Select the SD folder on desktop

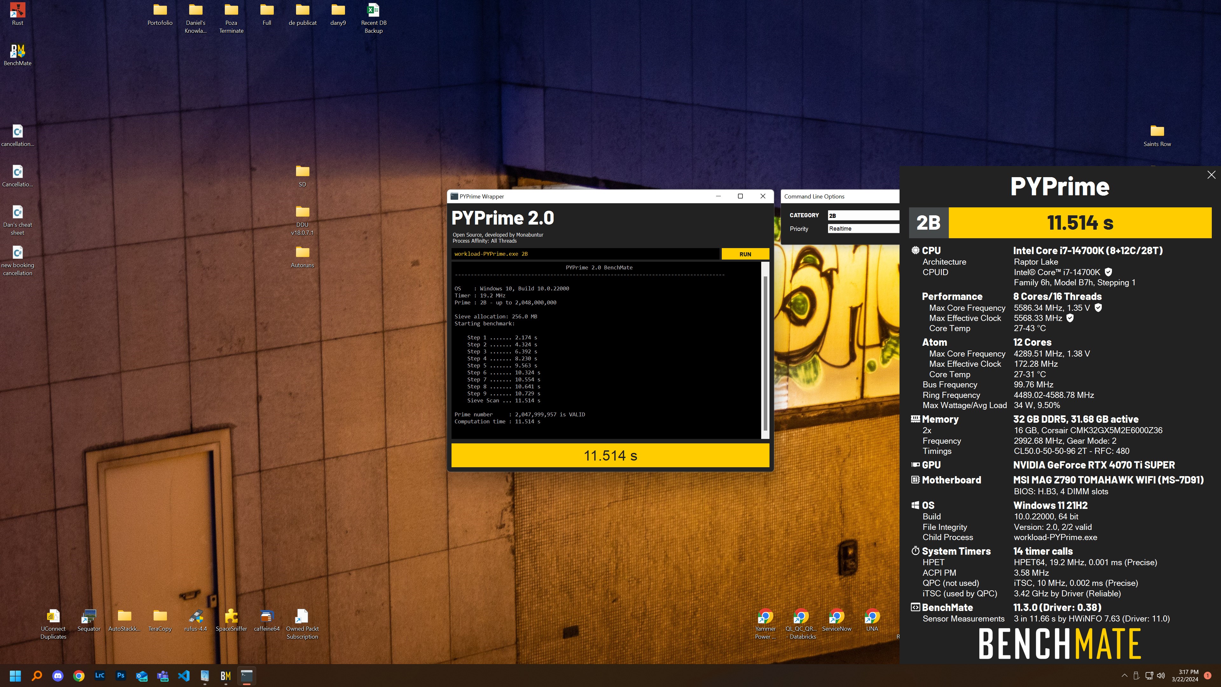(x=302, y=176)
